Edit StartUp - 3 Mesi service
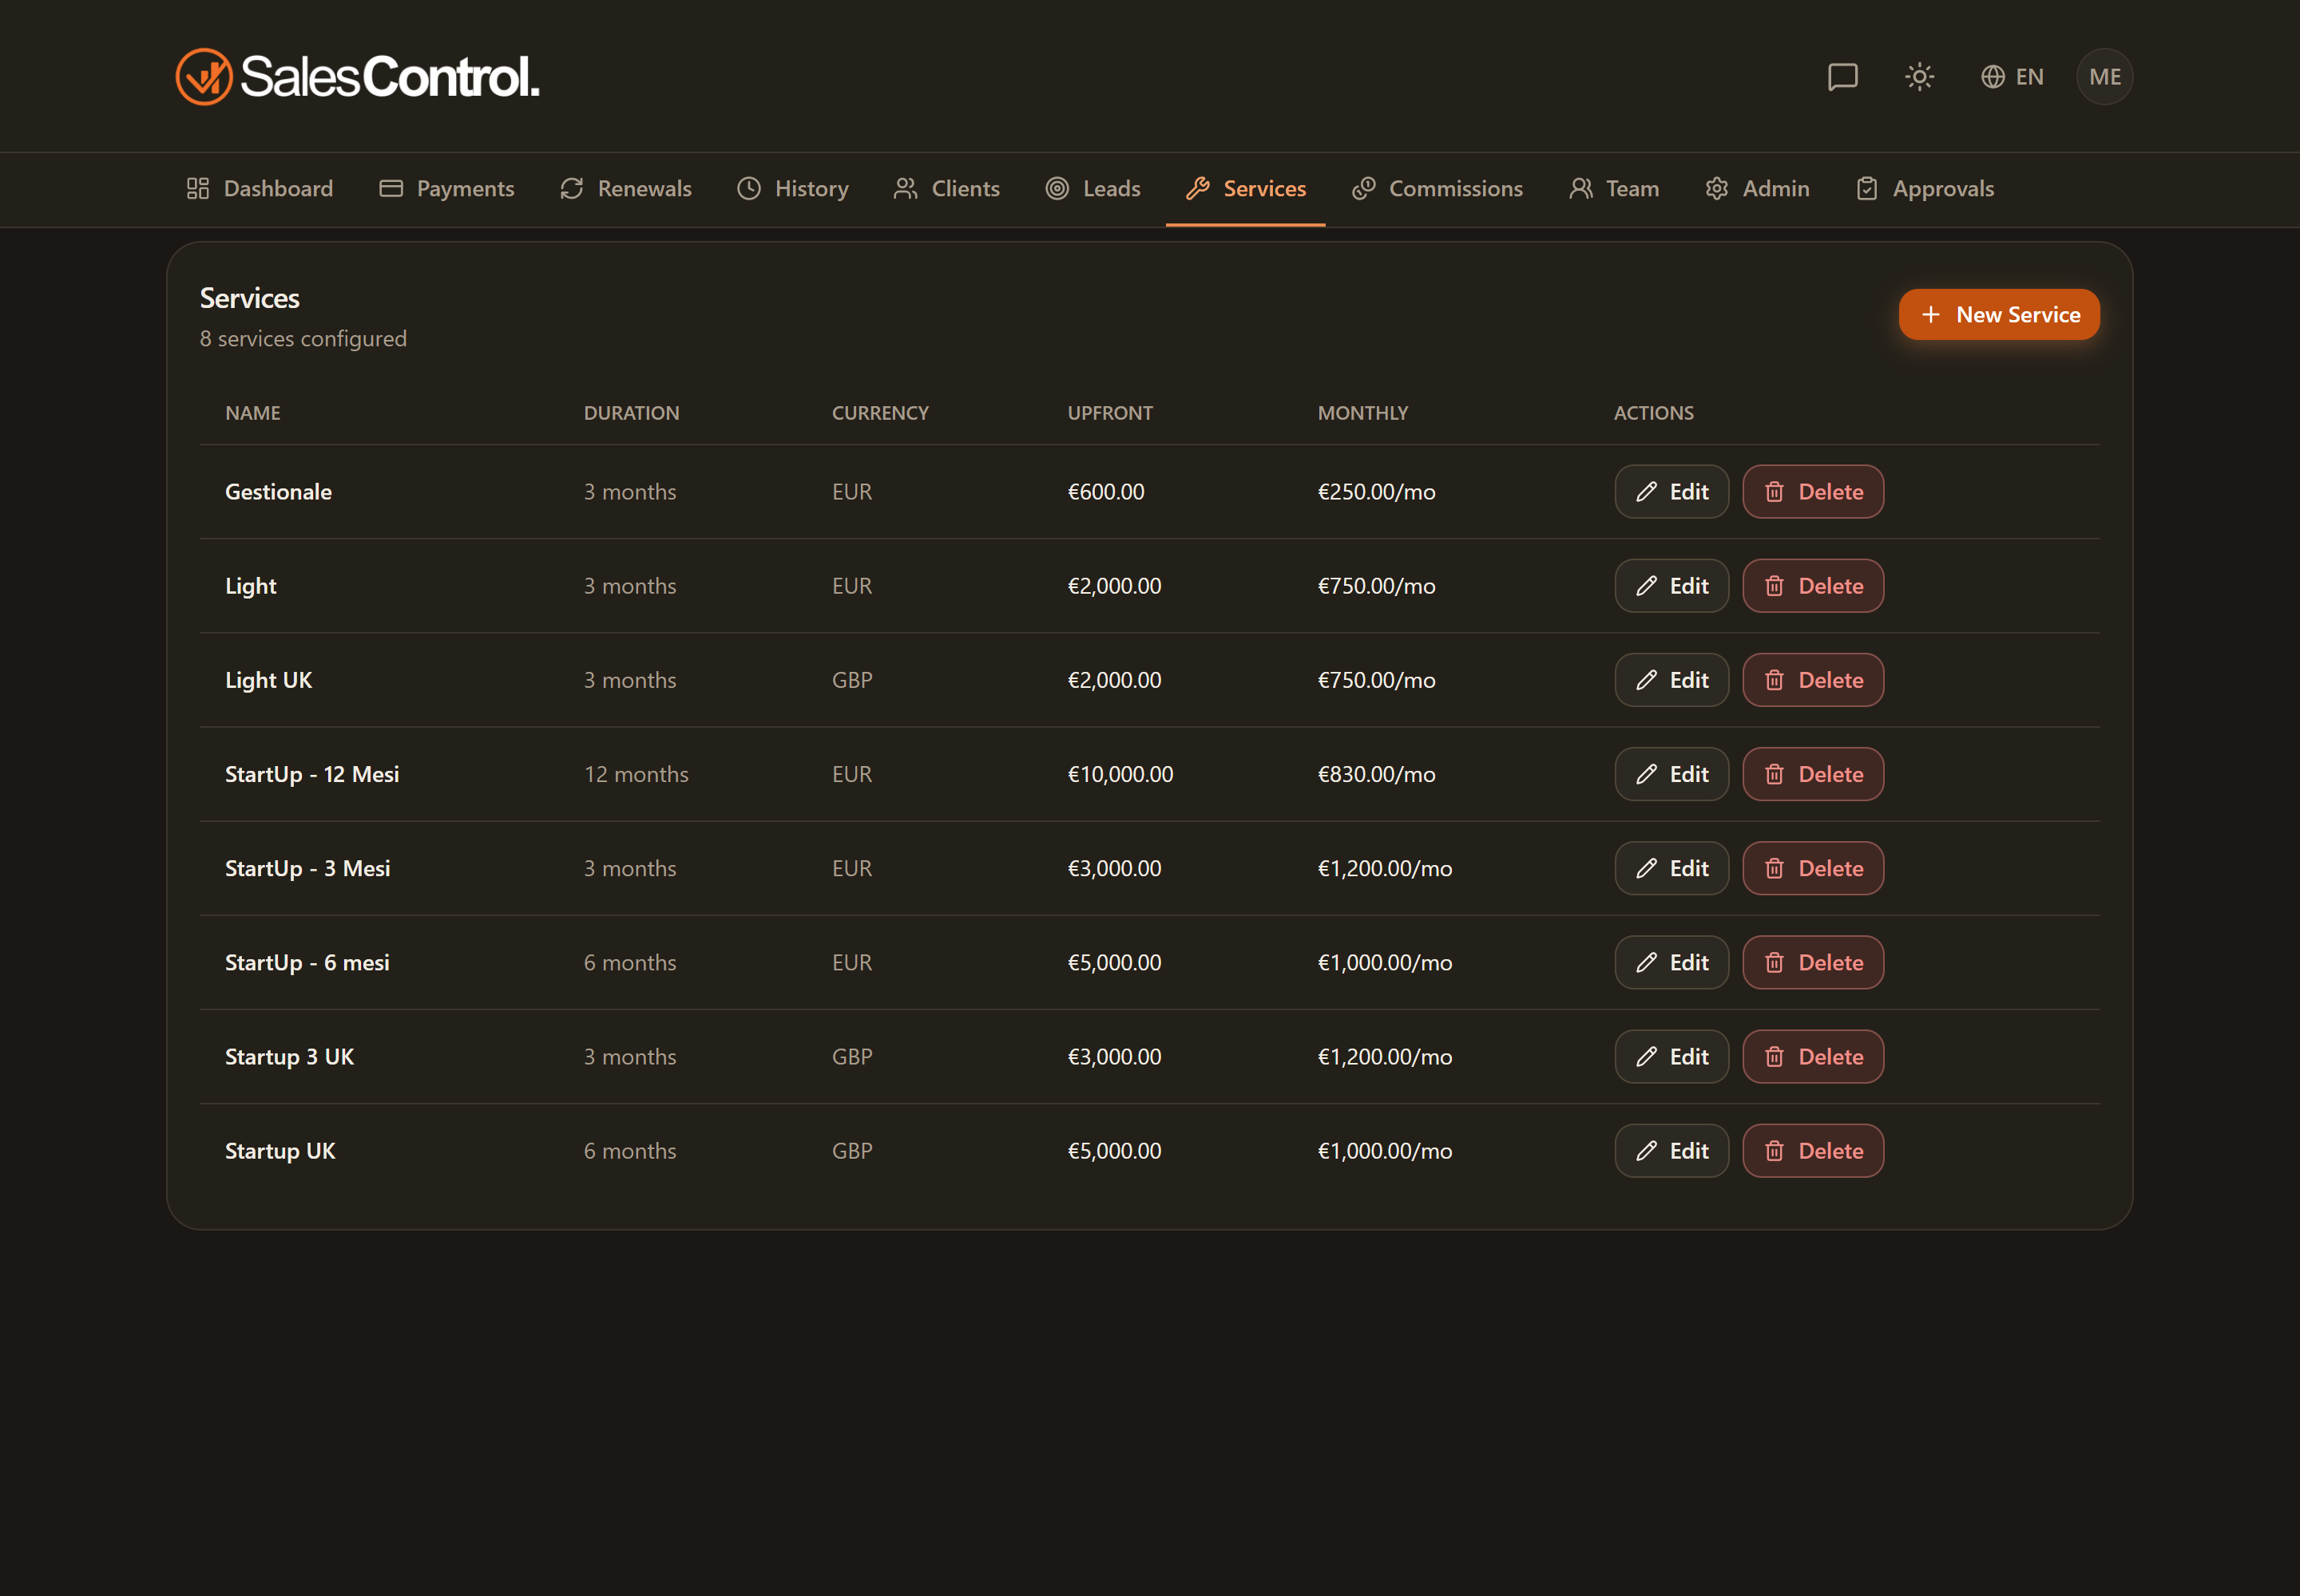Viewport: 2300px width, 1596px height. click(1671, 868)
